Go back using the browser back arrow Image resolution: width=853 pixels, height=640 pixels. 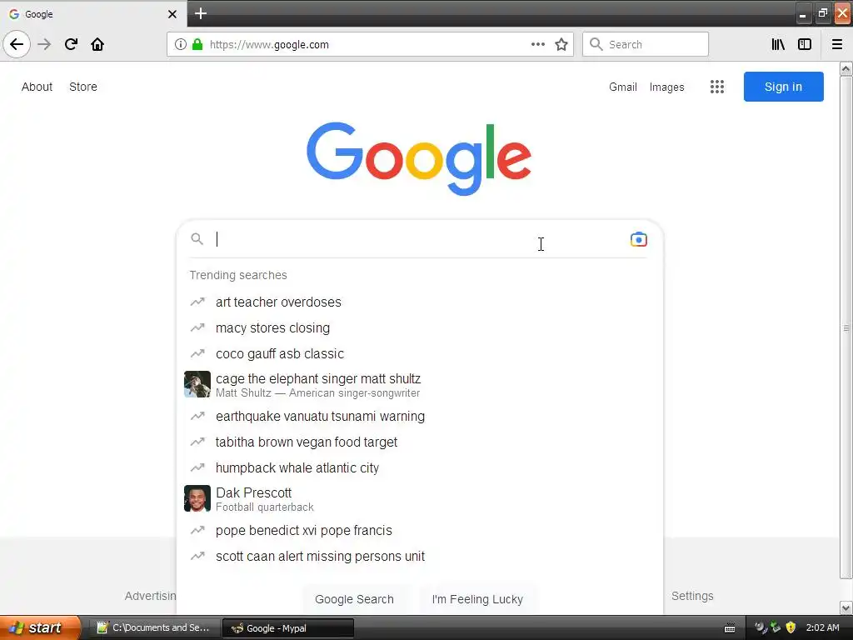pyautogui.click(x=17, y=44)
